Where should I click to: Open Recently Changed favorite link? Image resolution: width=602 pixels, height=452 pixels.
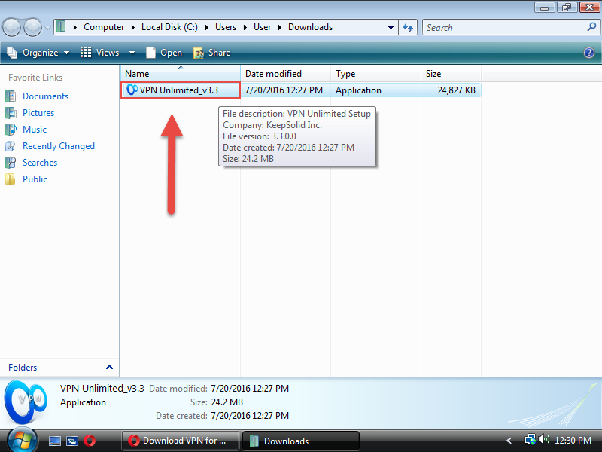(59, 146)
